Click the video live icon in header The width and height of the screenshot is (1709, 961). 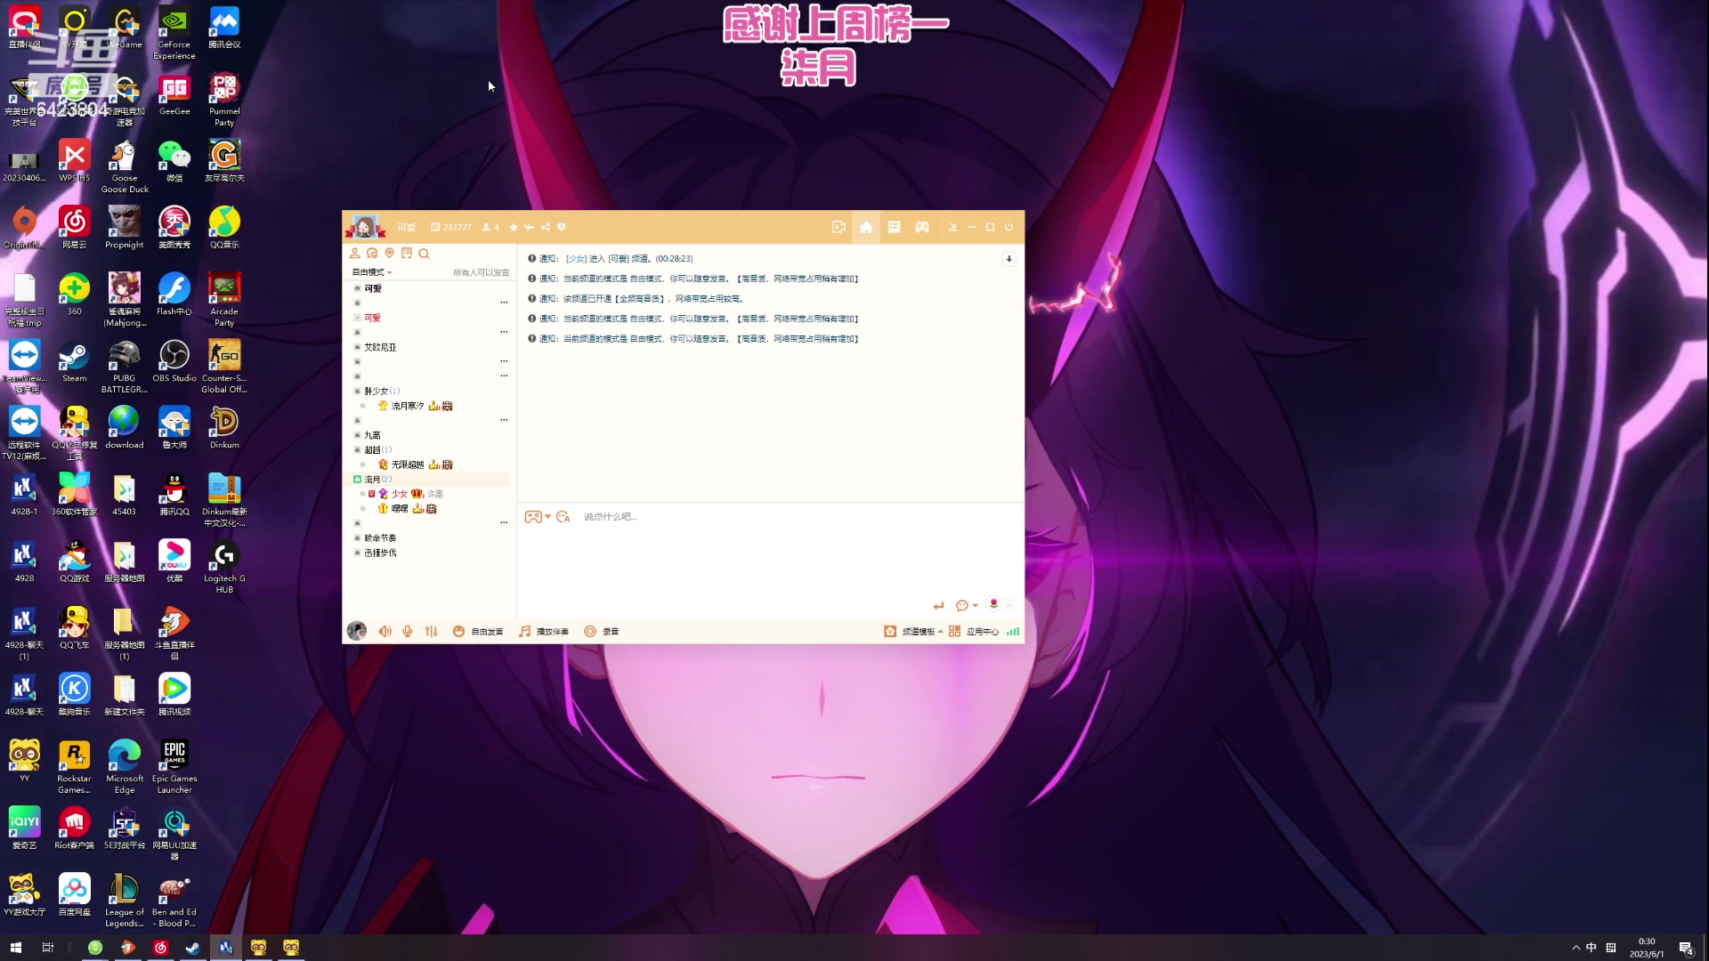[x=838, y=227]
